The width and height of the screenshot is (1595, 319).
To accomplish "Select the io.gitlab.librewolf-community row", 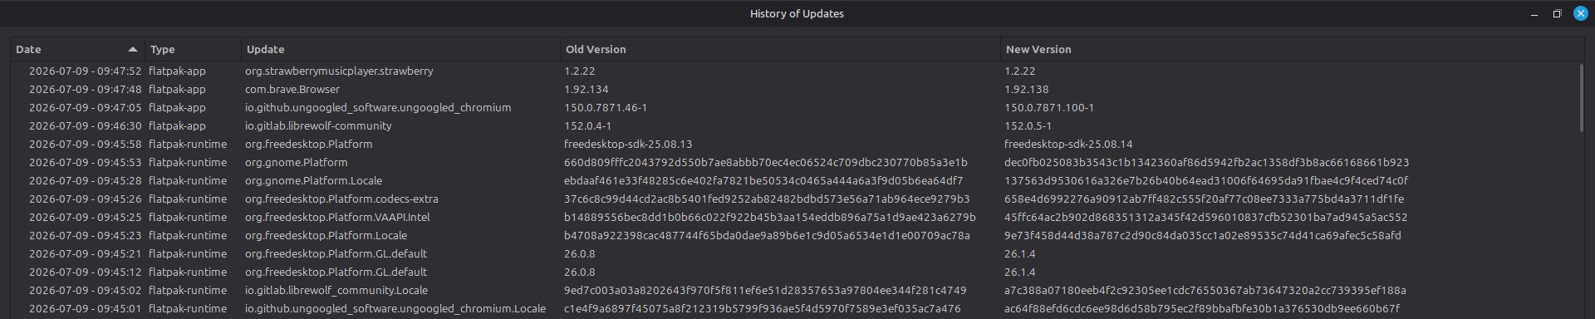I will 793,125.
